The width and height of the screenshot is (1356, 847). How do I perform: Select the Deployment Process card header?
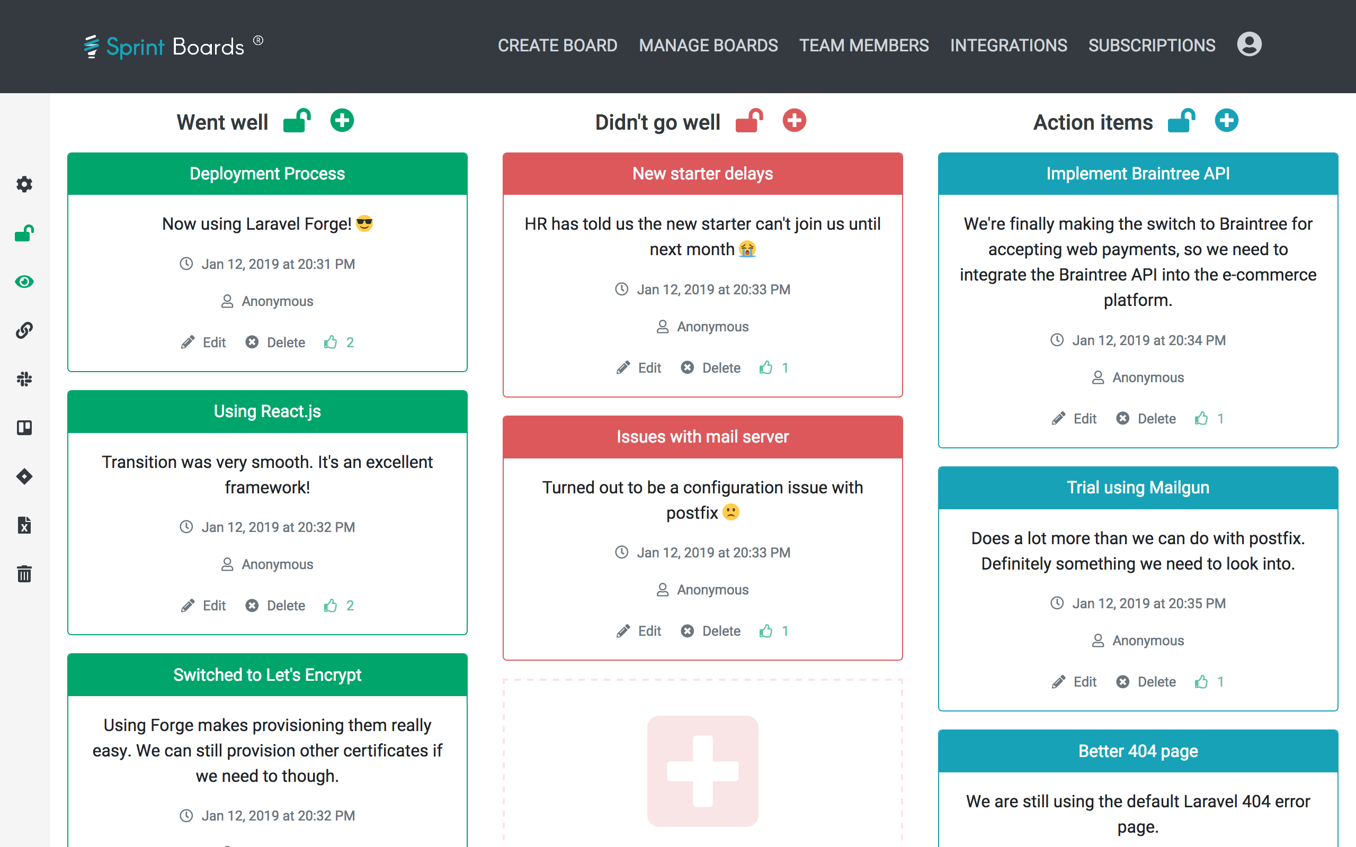pos(267,174)
